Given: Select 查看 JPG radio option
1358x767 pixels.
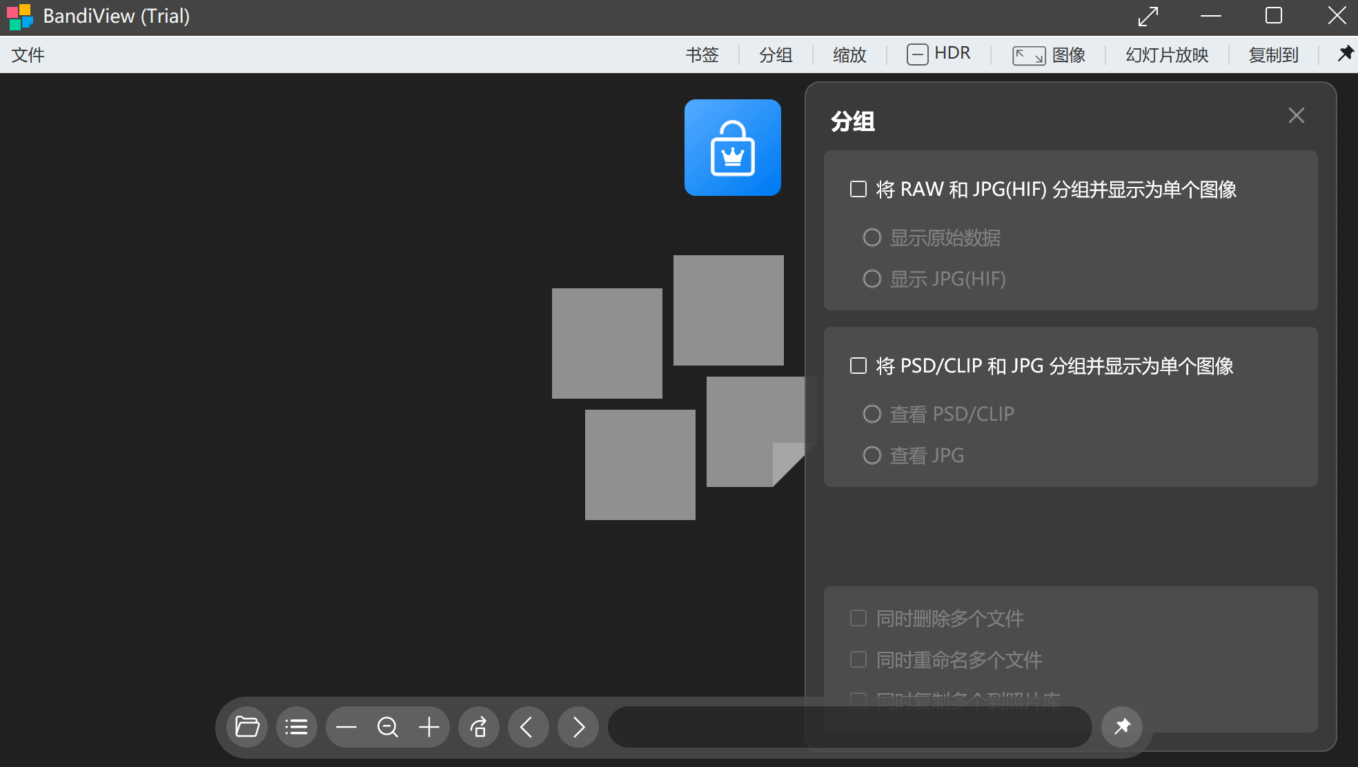Looking at the screenshot, I should pyautogui.click(x=872, y=455).
